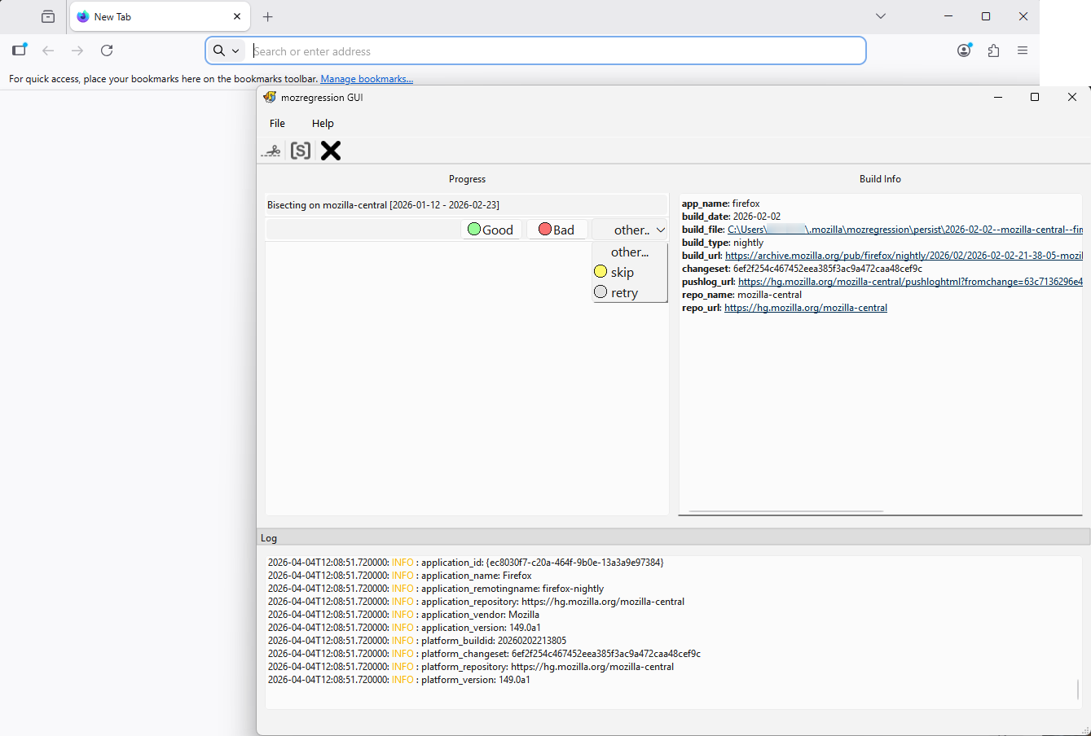
Task: Mark the build as Bad
Action: pyautogui.click(x=556, y=230)
